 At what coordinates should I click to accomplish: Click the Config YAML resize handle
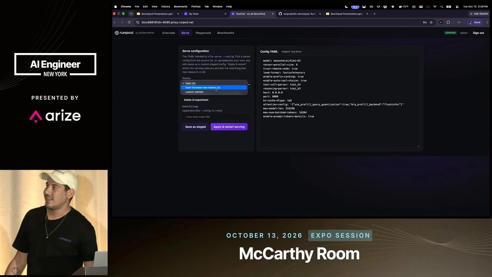pos(418,146)
